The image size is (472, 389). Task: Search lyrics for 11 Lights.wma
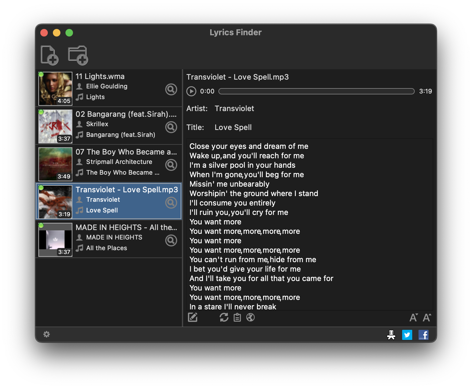[x=171, y=89]
